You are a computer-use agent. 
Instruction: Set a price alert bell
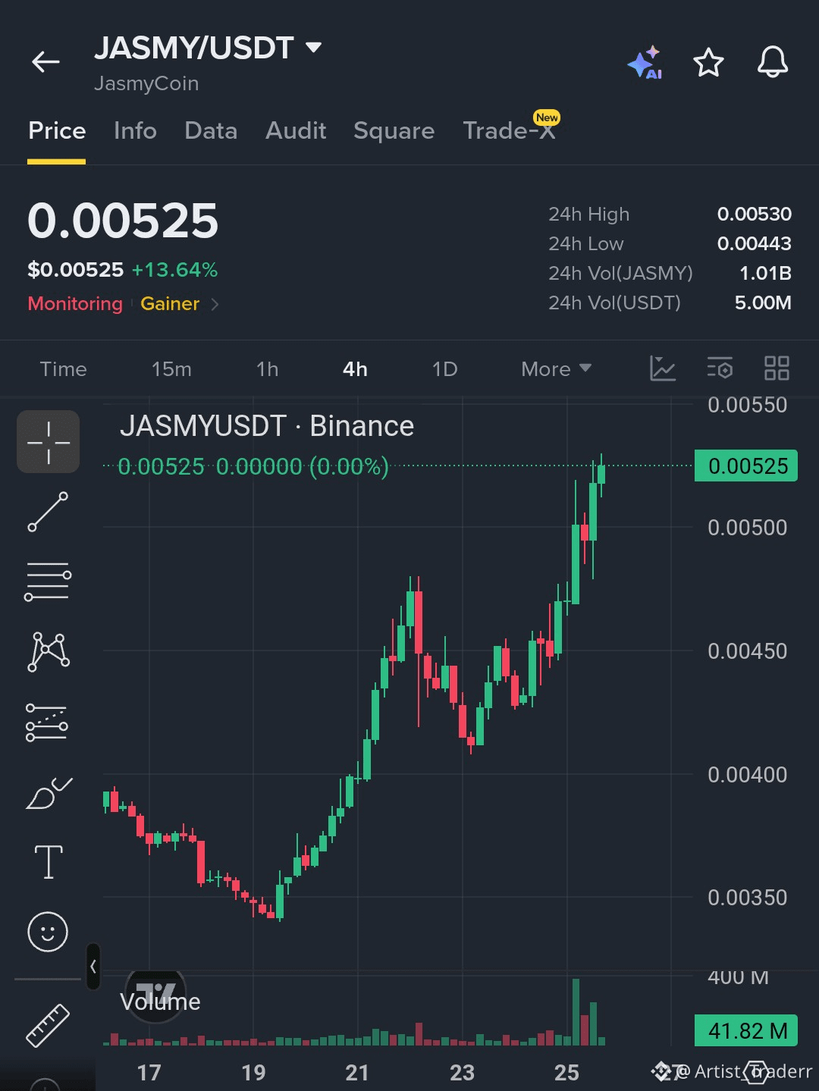click(773, 62)
